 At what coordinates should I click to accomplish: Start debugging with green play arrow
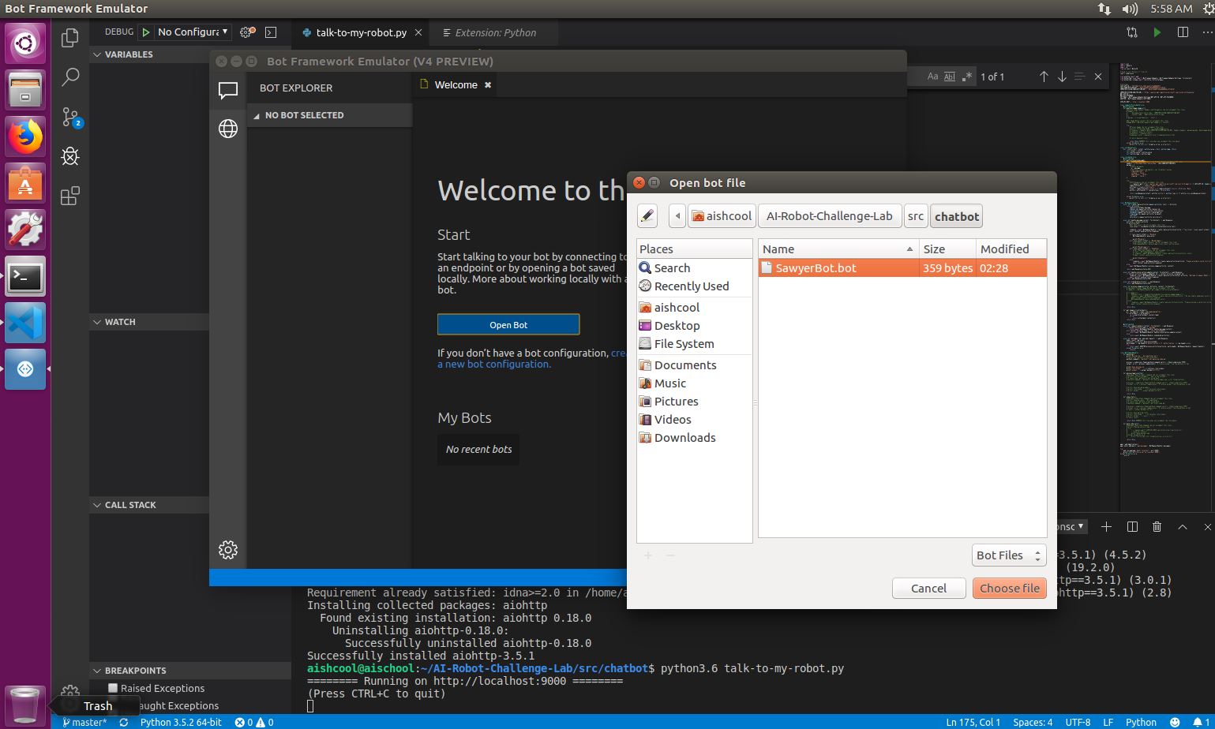click(145, 32)
